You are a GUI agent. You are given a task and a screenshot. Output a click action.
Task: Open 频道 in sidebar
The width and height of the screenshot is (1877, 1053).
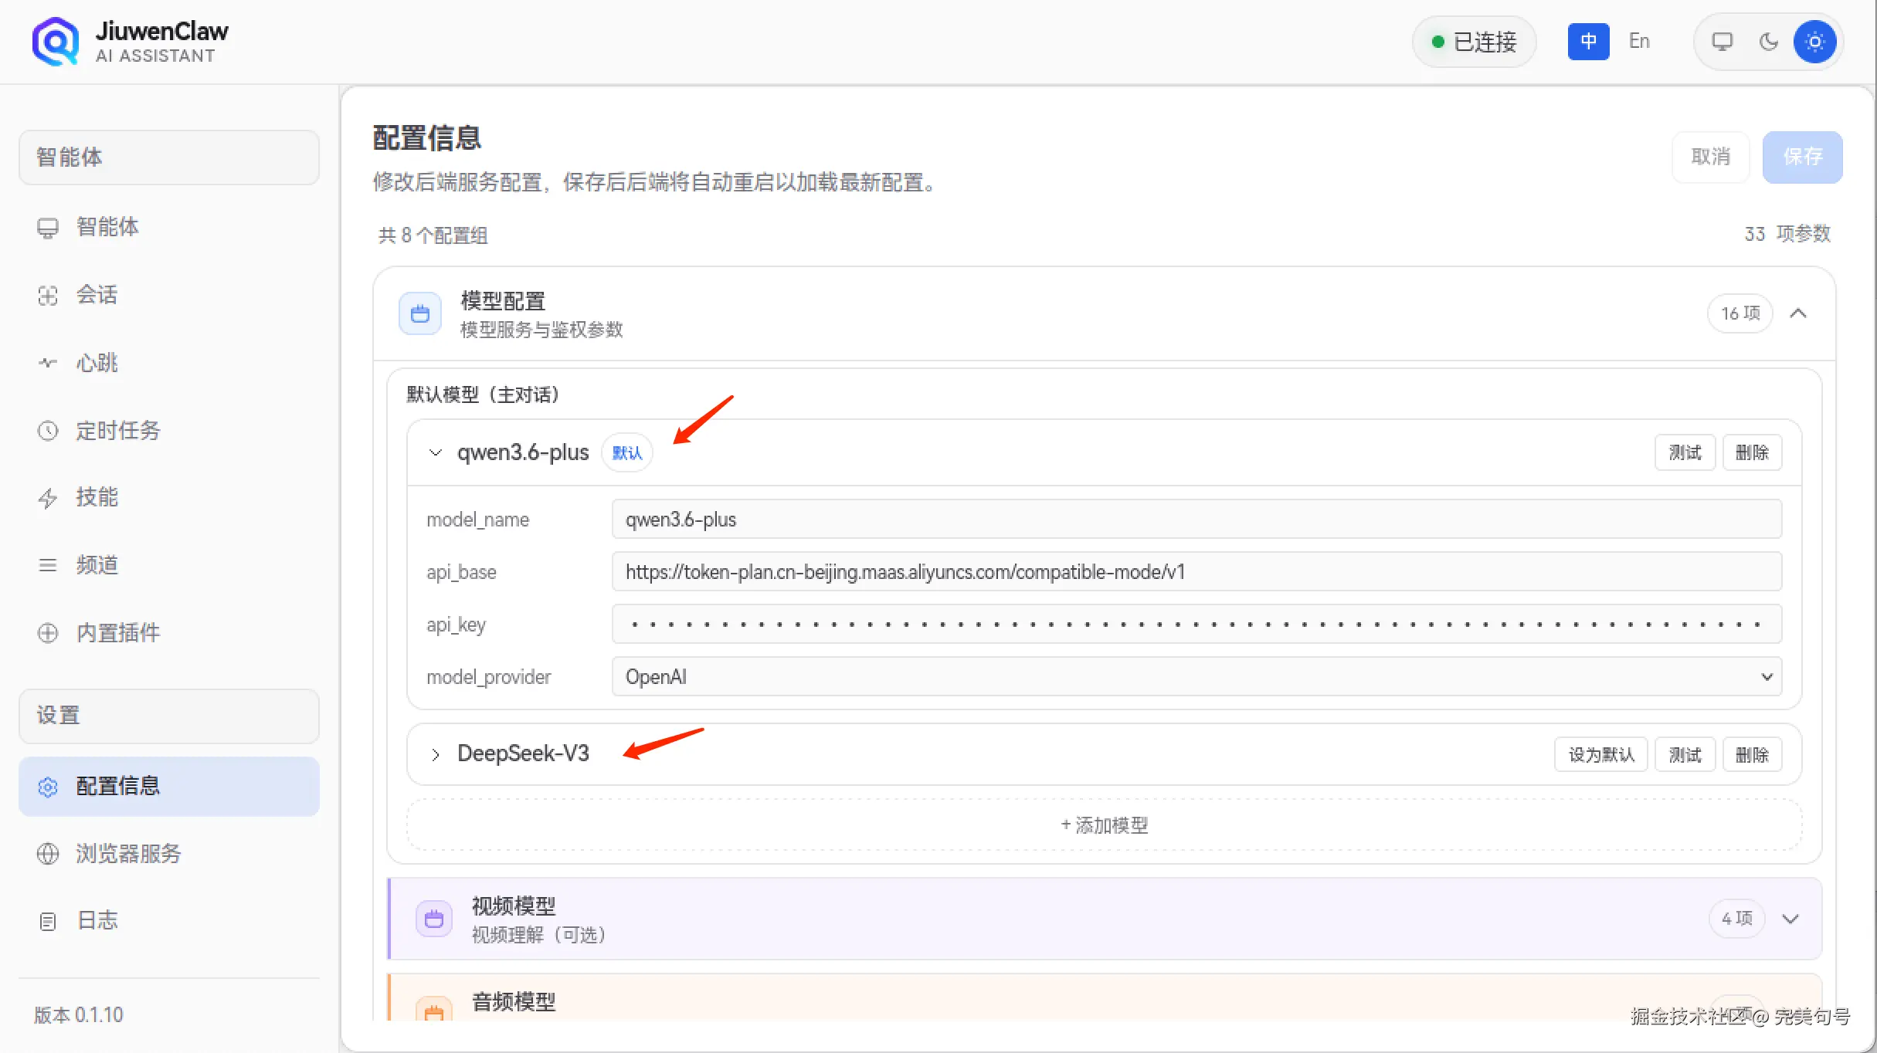(168, 565)
